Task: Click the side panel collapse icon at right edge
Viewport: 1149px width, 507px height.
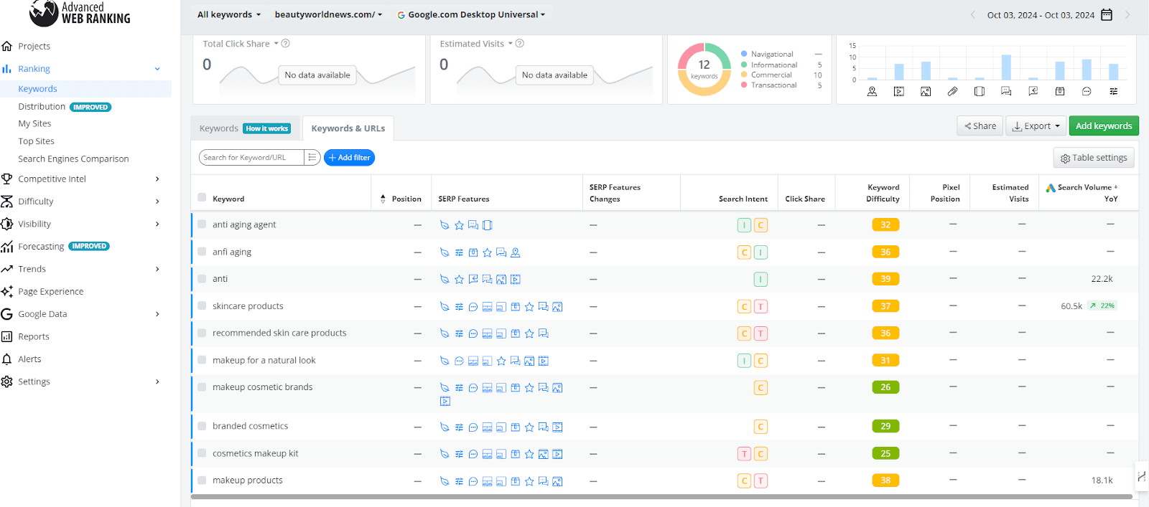Action: coord(1142,477)
